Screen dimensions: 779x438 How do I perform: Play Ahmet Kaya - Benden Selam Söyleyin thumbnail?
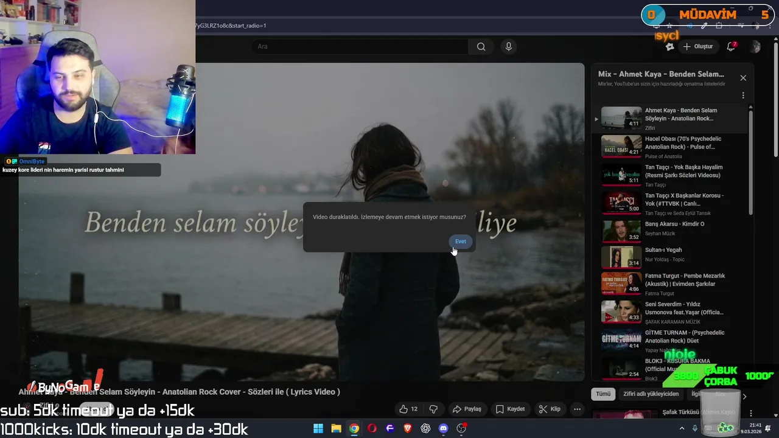621,118
